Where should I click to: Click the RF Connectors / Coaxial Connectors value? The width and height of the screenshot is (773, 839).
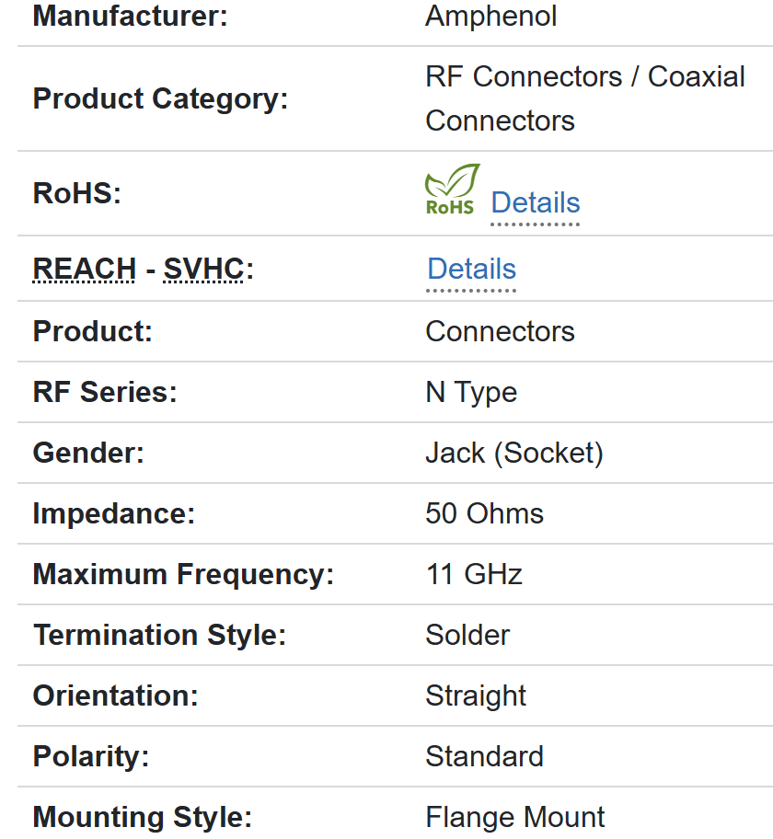pyautogui.click(x=584, y=98)
